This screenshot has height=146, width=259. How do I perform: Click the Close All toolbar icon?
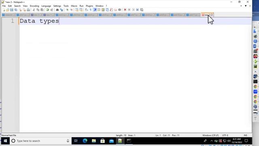(24, 10)
